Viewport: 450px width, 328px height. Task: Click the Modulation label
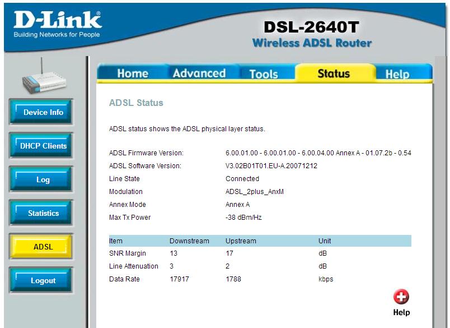click(x=126, y=192)
